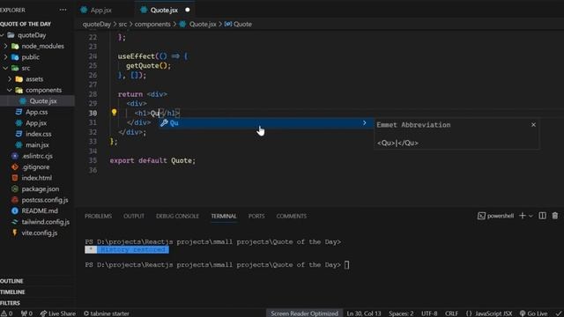Open the Explorer more actions ellipsis
The height and width of the screenshot is (317, 564).
[x=63, y=10]
